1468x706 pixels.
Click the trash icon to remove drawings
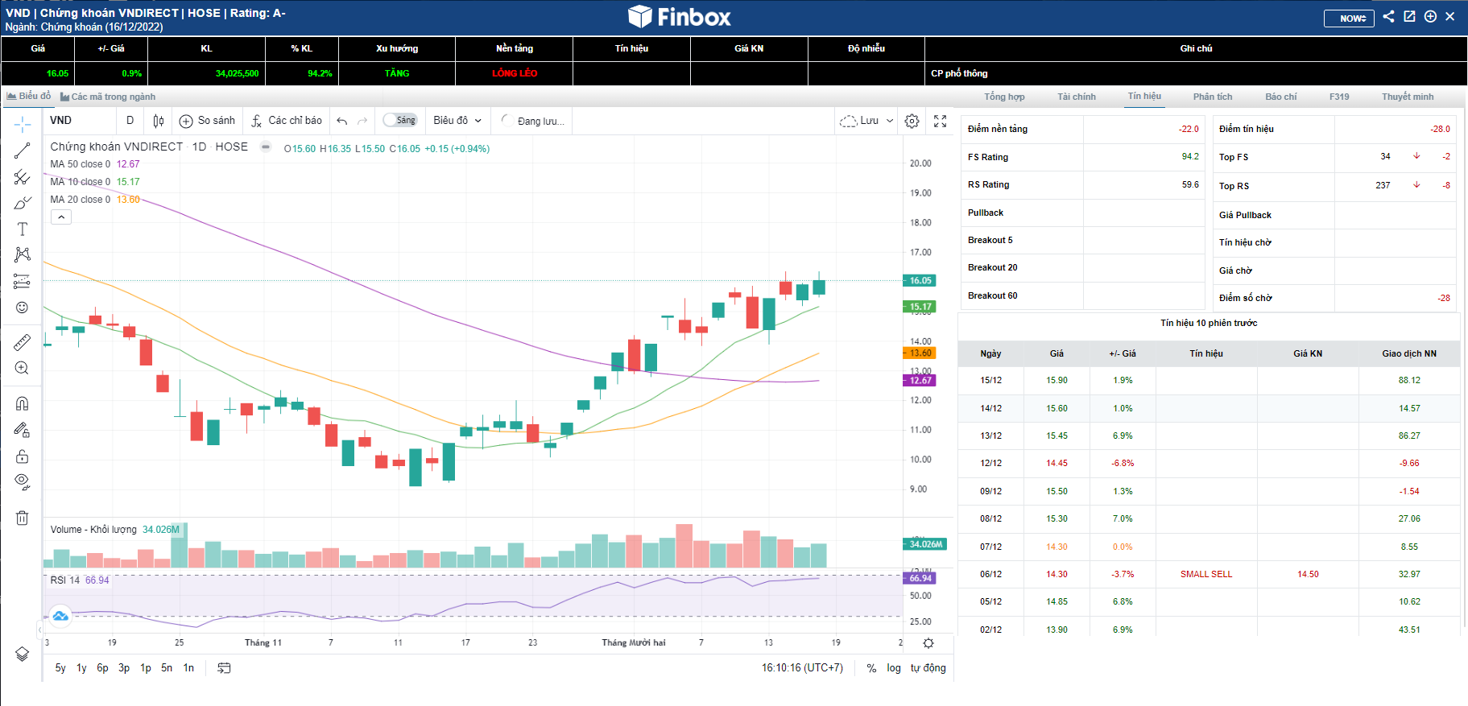[22, 518]
